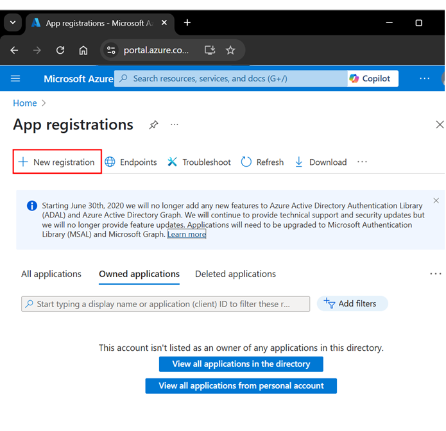
Task: Reload the browser page
Action: click(60, 50)
